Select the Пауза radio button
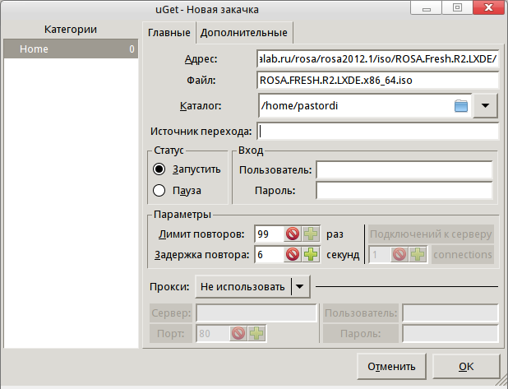This screenshot has width=508, height=389. click(159, 191)
